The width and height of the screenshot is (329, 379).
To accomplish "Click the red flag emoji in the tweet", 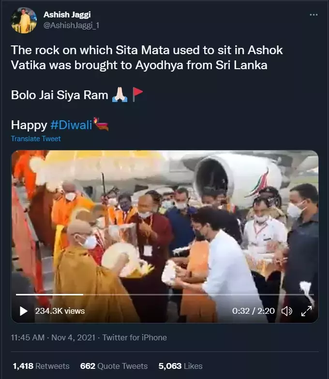I will coord(138,94).
